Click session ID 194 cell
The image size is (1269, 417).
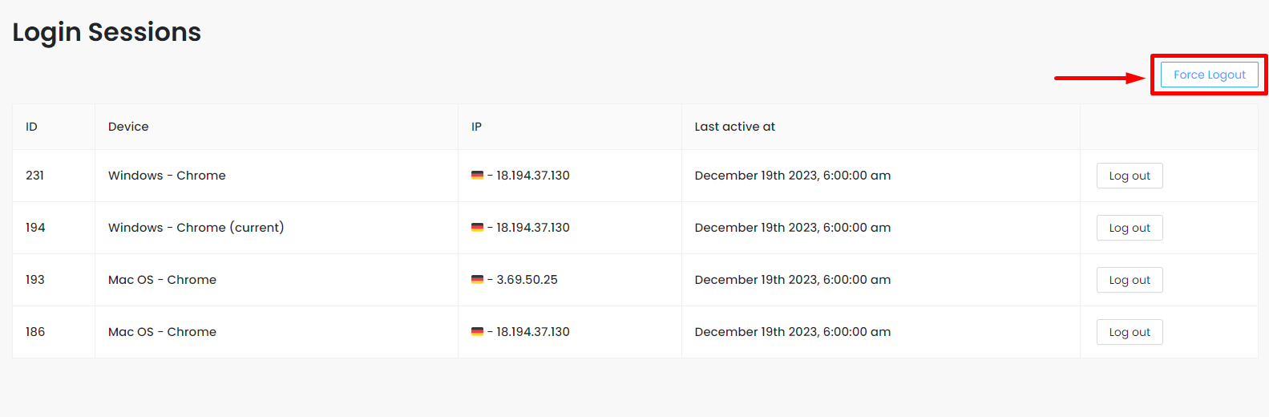35,228
